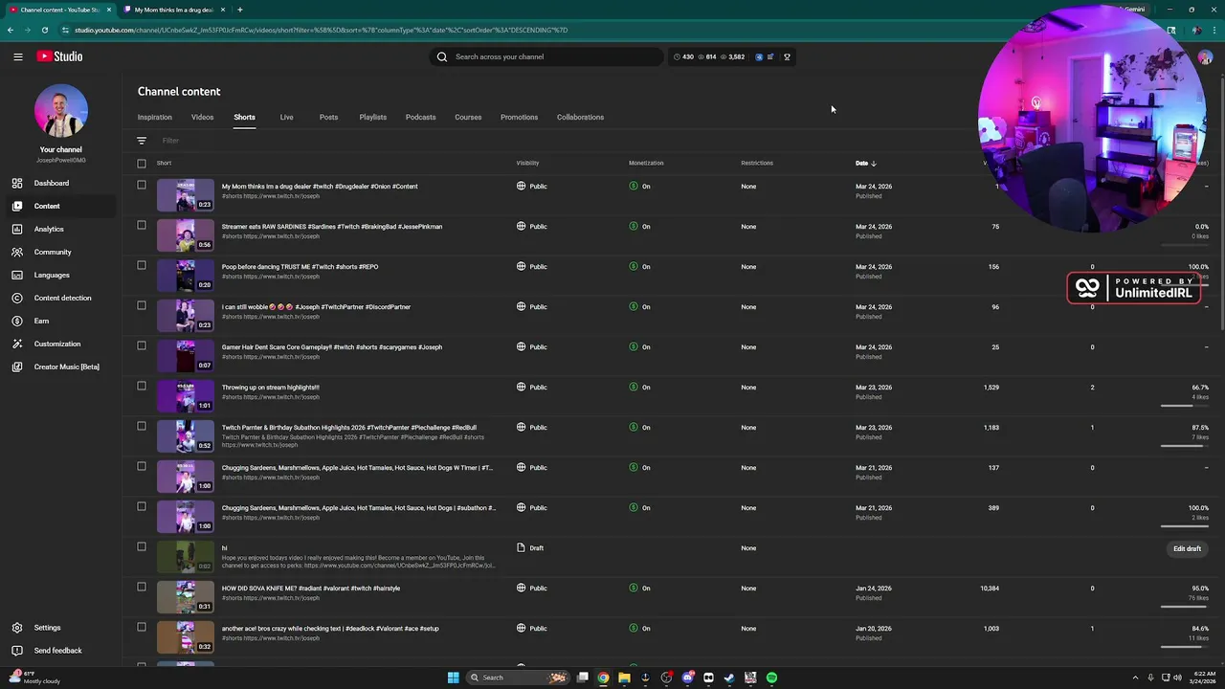Click Edit draft for the 'hi' video
Viewport: 1225px width, 689px height.
tap(1187, 548)
